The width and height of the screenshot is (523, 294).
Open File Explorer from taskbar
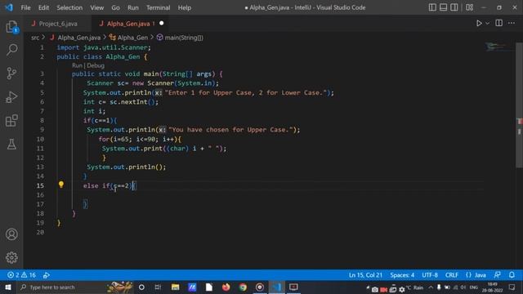pyautogui.click(x=175, y=287)
